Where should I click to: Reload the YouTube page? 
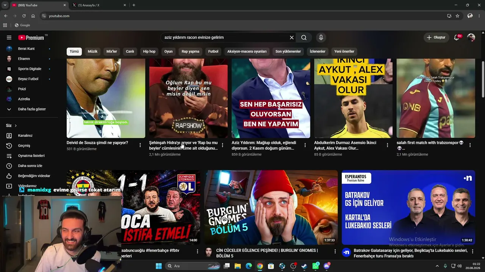coord(24,16)
